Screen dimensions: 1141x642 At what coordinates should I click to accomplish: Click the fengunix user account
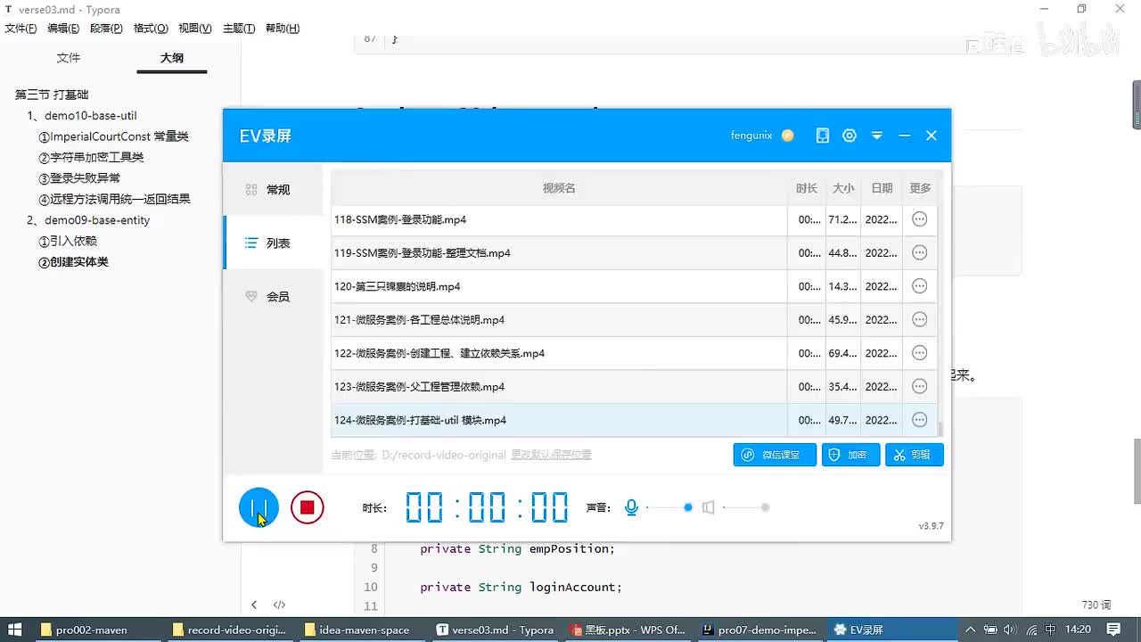[x=751, y=136]
